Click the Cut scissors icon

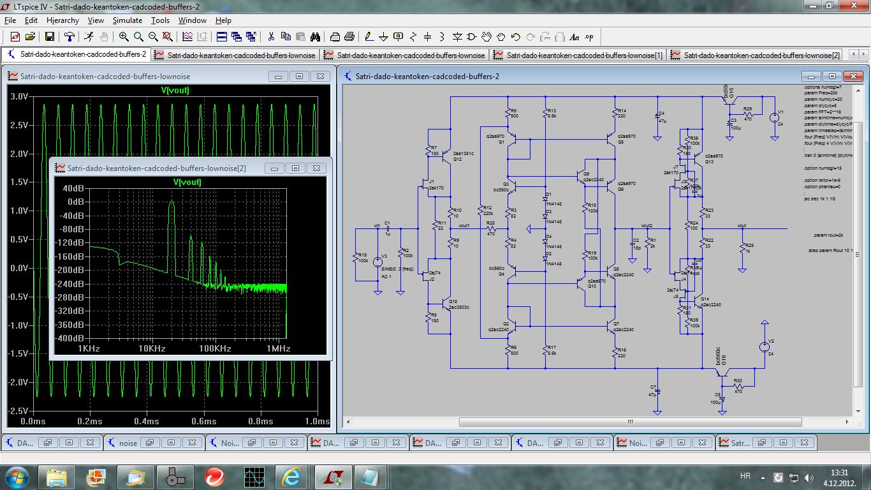point(270,36)
